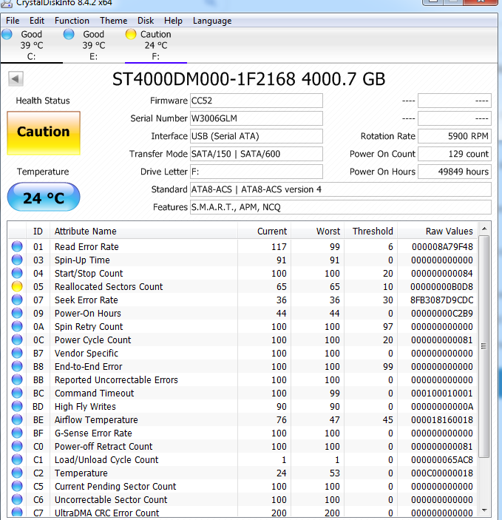Select the E: drive Good tab
The height and width of the screenshot is (520, 502).
[x=93, y=45]
